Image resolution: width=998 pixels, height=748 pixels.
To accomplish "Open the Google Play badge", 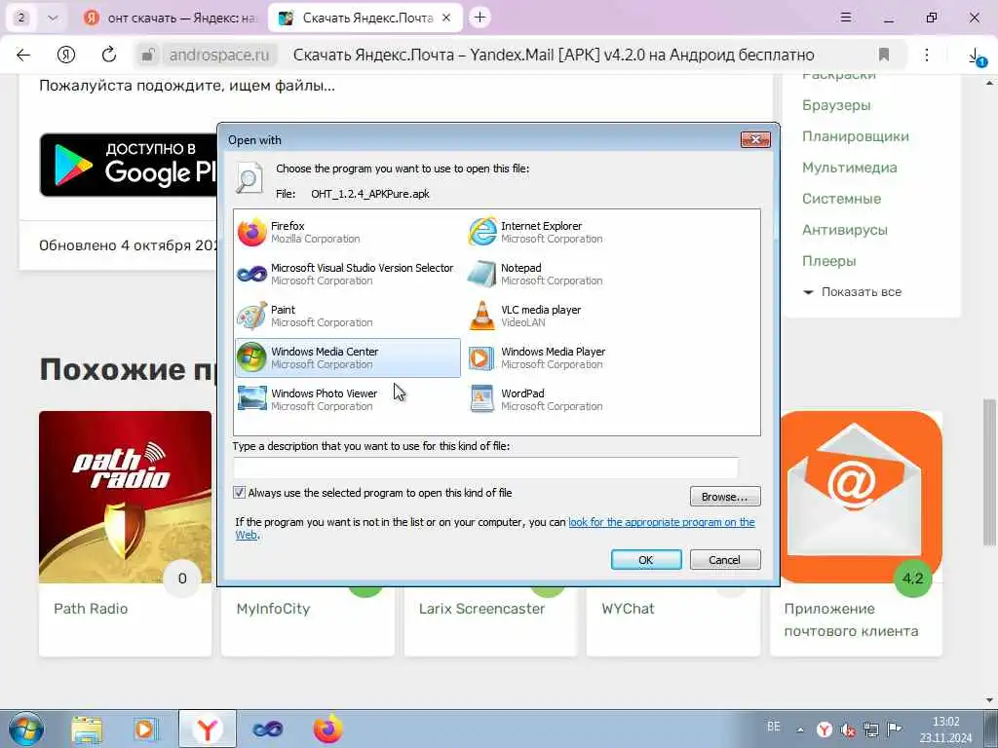I will (129, 165).
